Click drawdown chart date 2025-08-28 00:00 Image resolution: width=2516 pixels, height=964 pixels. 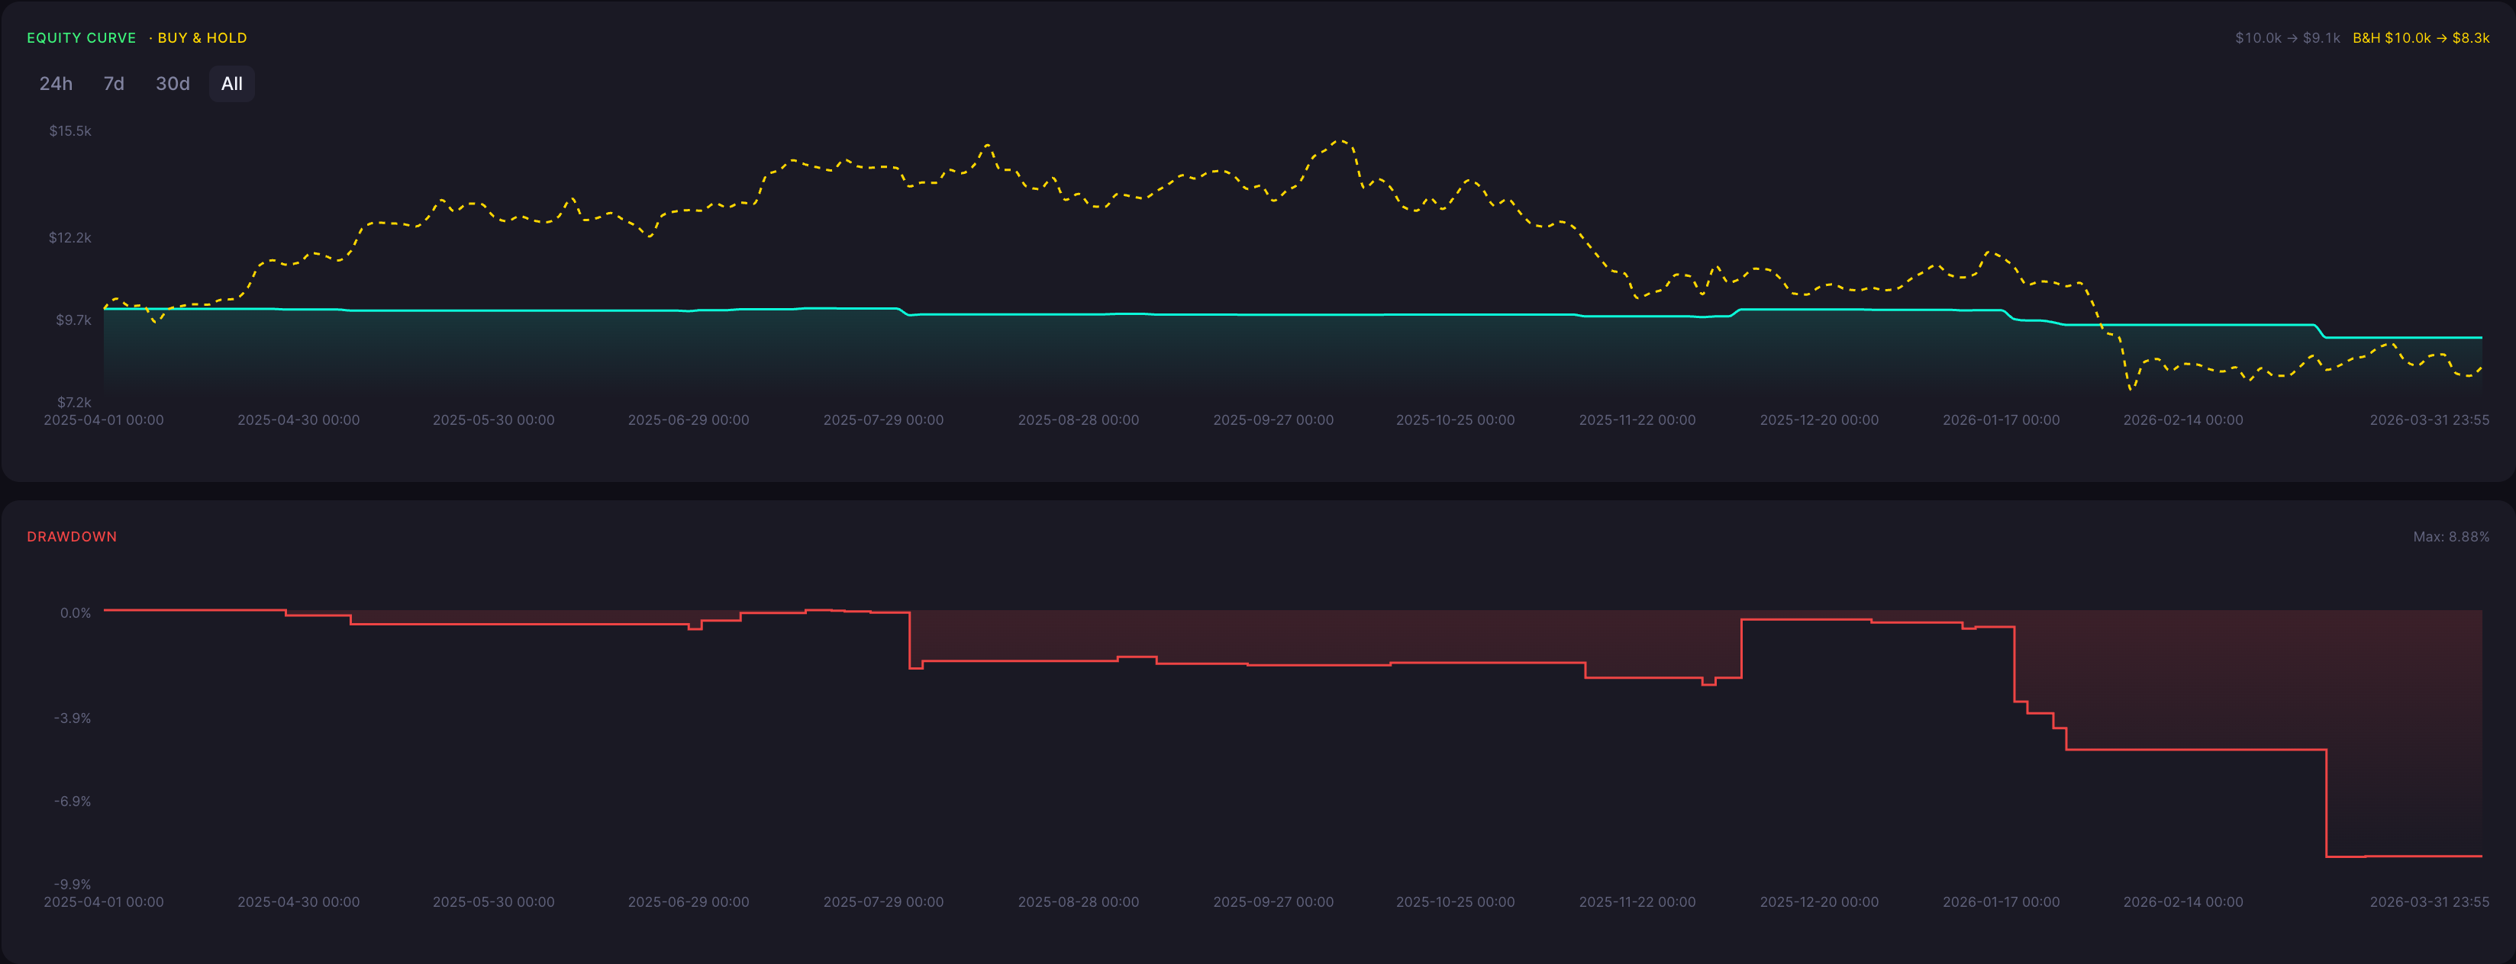click(x=1079, y=901)
